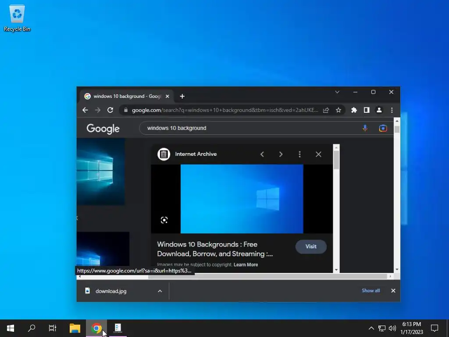Search by image with Google Lens camera
The width and height of the screenshot is (449, 337).
tap(383, 128)
